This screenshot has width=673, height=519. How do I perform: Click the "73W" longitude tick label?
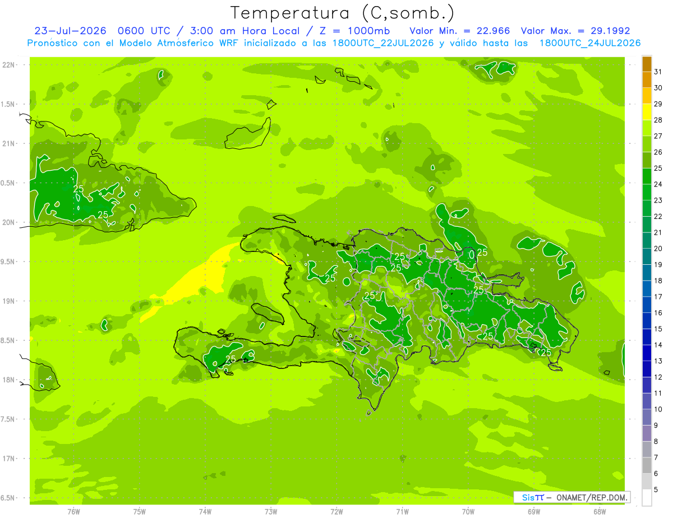[271, 512]
